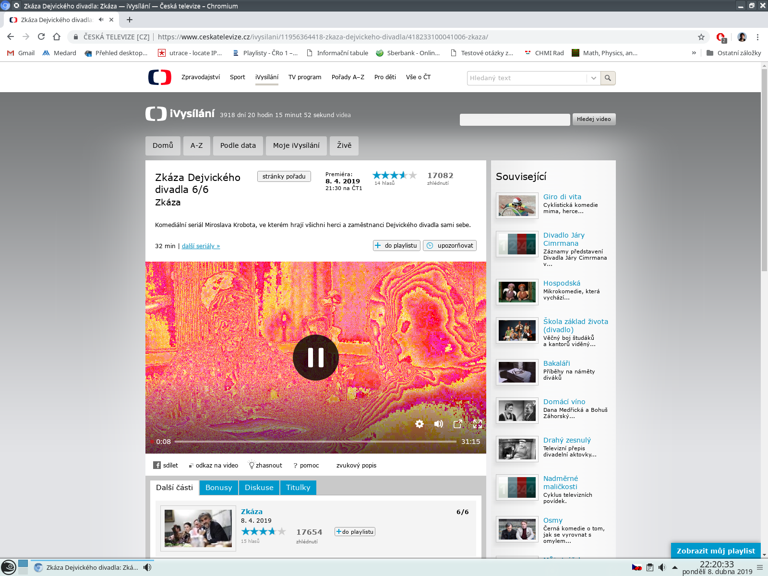Rate the show using star rating

pos(395,175)
